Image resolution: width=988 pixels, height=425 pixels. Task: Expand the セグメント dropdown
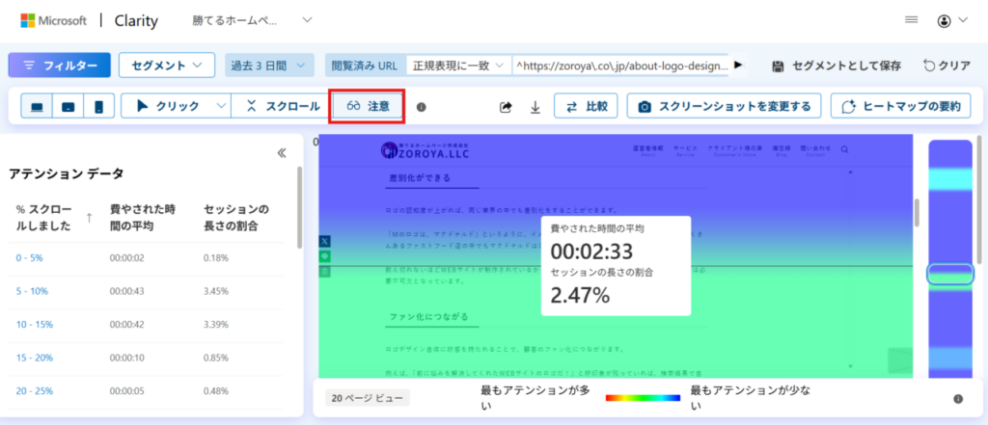click(x=166, y=66)
